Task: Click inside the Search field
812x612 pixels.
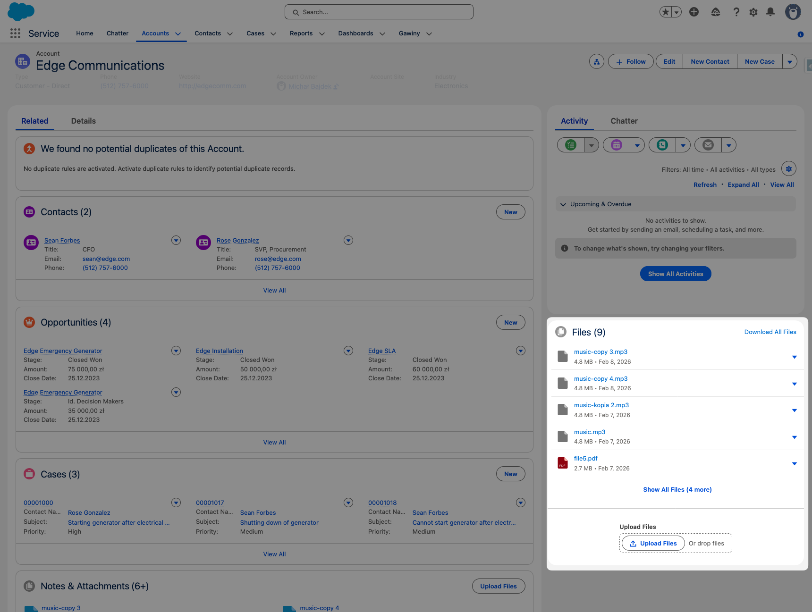Action: (378, 12)
